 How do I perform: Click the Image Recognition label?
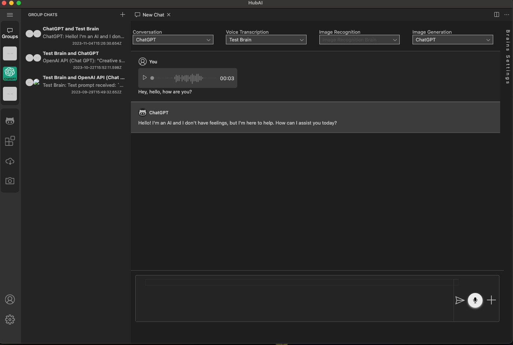(340, 32)
